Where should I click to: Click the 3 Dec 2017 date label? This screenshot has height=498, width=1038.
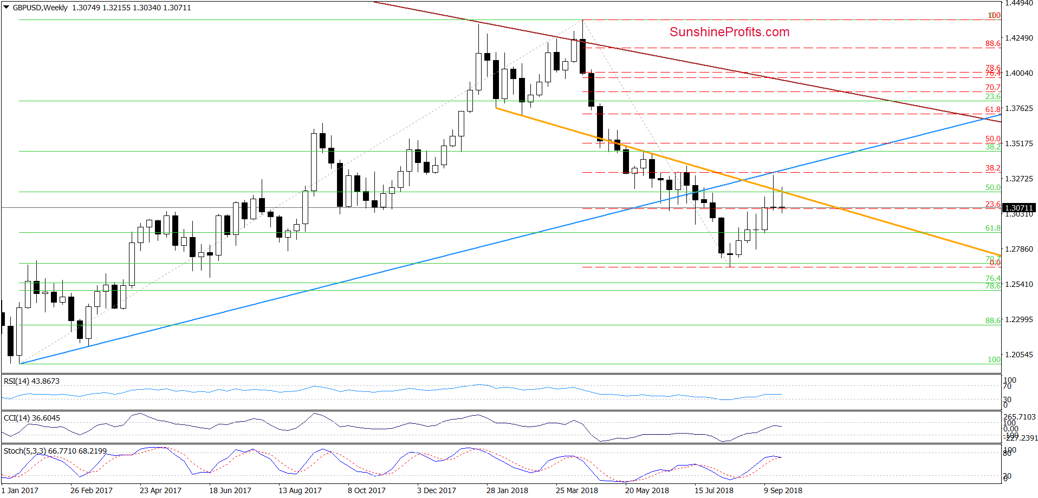coord(437,490)
